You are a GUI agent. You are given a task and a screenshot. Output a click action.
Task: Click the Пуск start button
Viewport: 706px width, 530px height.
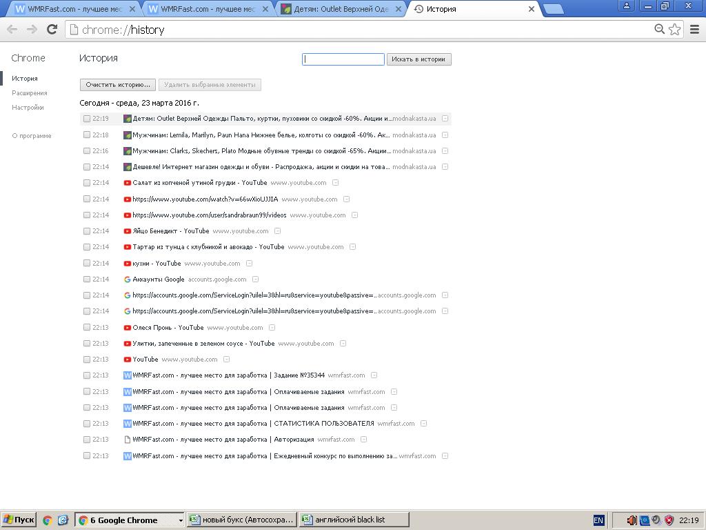19,520
